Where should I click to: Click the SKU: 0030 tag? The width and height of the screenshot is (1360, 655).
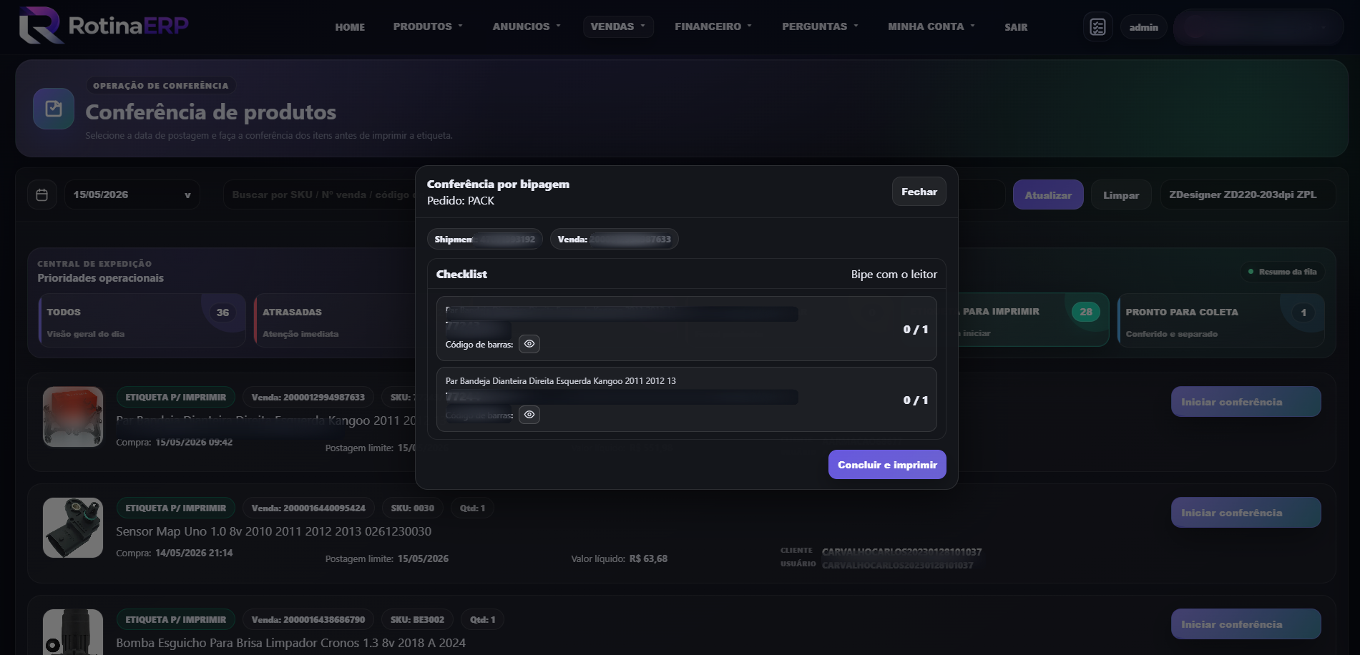(412, 508)
